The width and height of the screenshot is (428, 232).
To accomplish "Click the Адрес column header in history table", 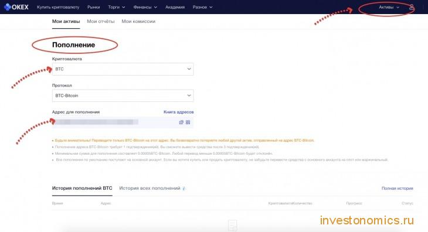I will pos(106,203).
